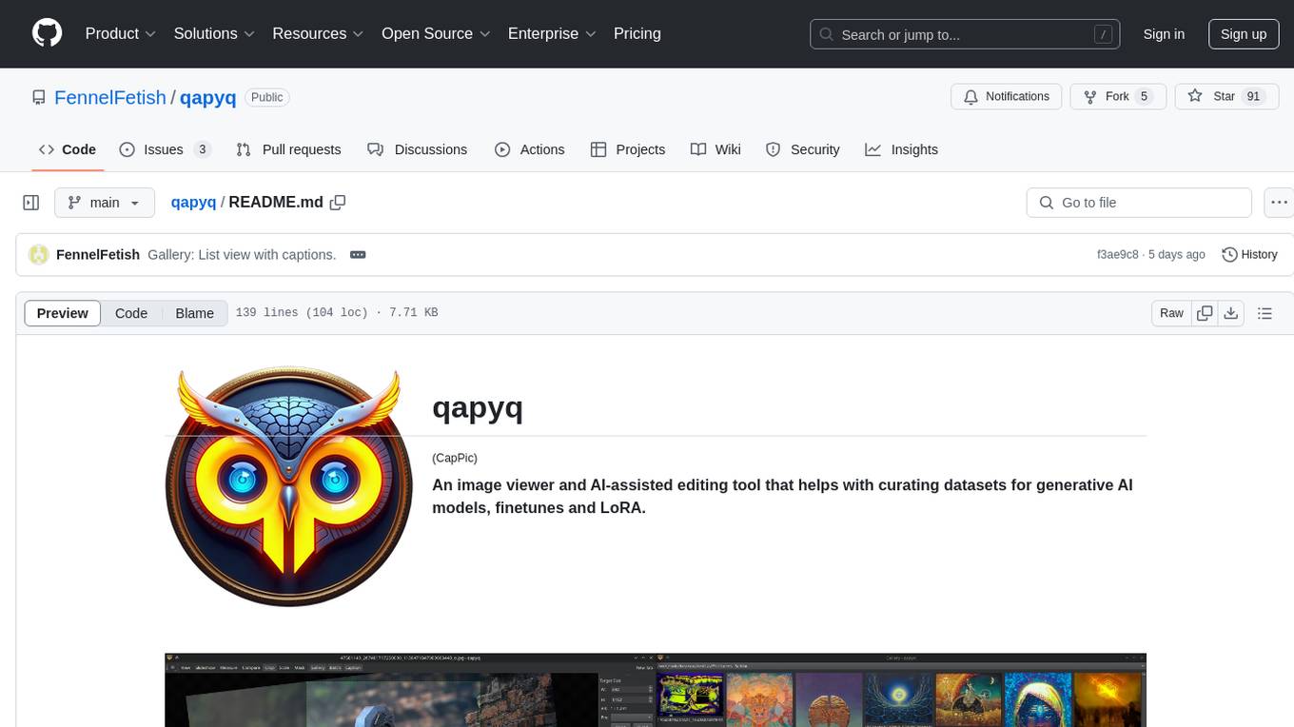Viewport: 1294px width, 727px height.
Task: Select the Blame view
Action: tap(194, 313)
